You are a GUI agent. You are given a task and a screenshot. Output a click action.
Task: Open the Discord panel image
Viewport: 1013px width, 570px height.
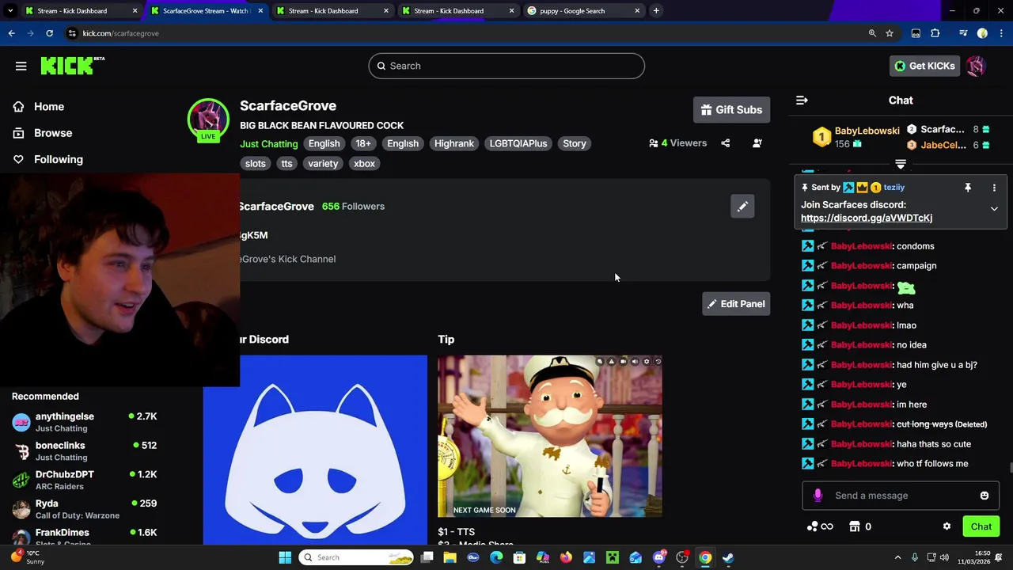click(315, 450)
